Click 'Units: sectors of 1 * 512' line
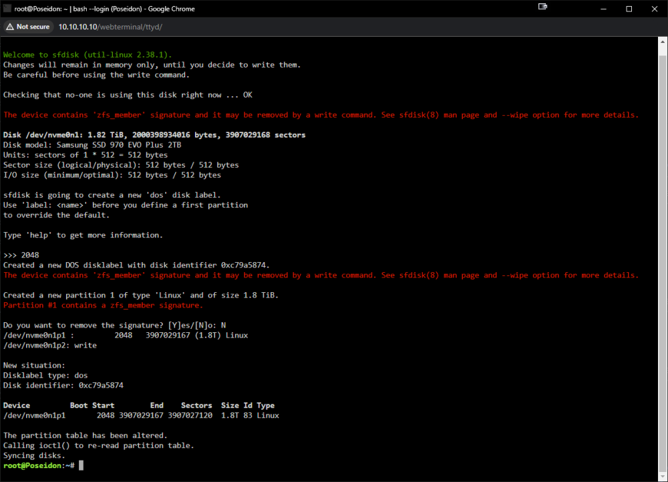 pyautogui.click(x=86, y=155)
